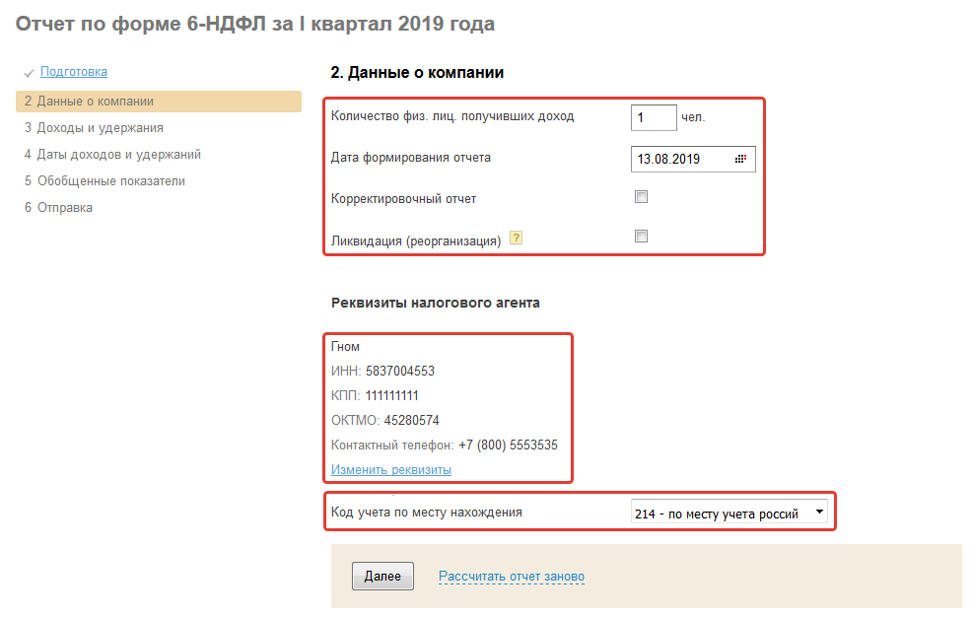
Task: Go to the Подготовка step
Action: coord(74,72)
